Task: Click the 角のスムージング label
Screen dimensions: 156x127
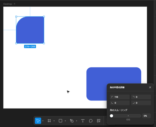Action: tap(119, 110)
